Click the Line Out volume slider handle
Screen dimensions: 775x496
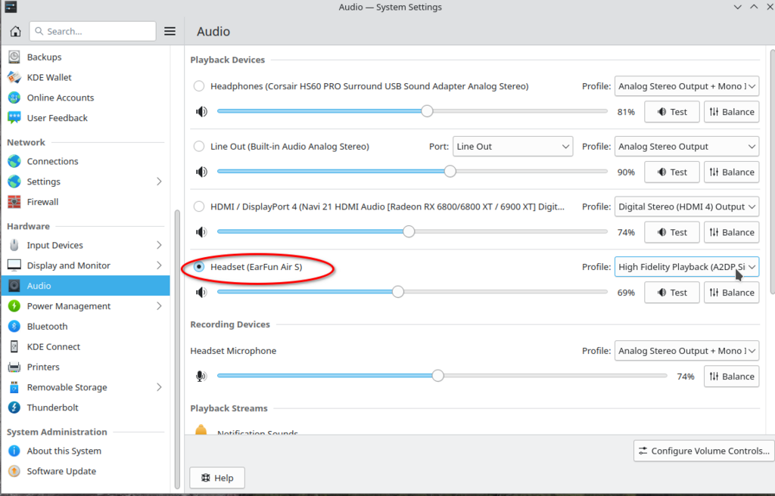[x=450, y=172]
